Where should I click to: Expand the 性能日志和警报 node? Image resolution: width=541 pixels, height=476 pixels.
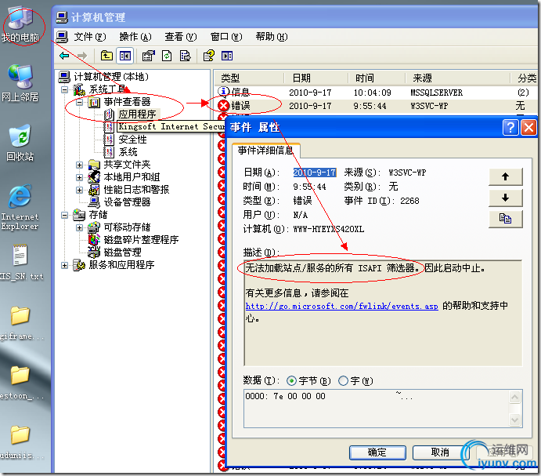point(79,190)
